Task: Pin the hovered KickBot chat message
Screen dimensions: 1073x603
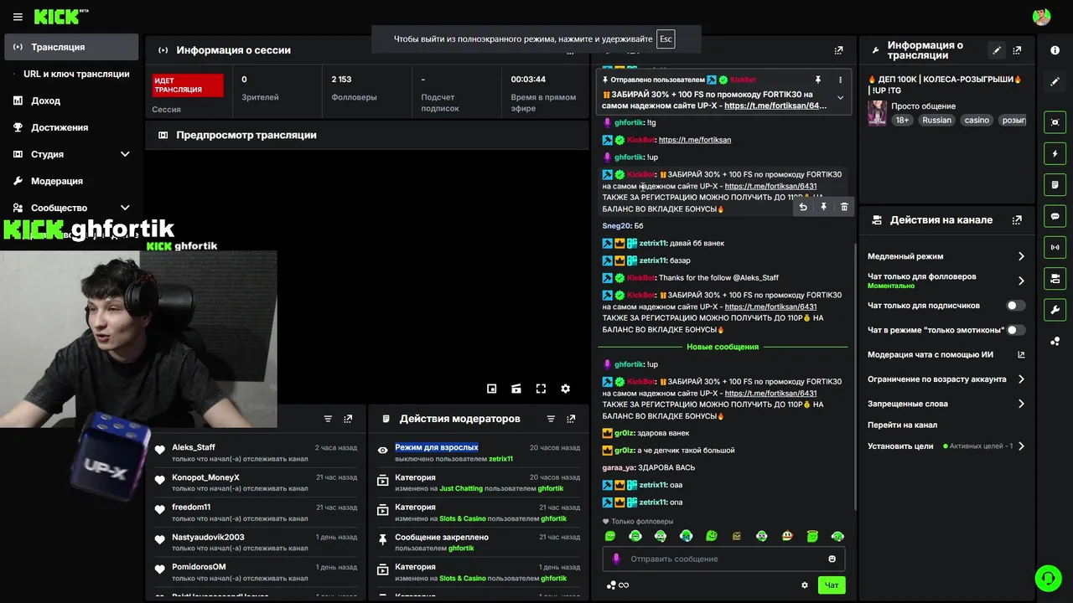Action: [x=823, y=207]
